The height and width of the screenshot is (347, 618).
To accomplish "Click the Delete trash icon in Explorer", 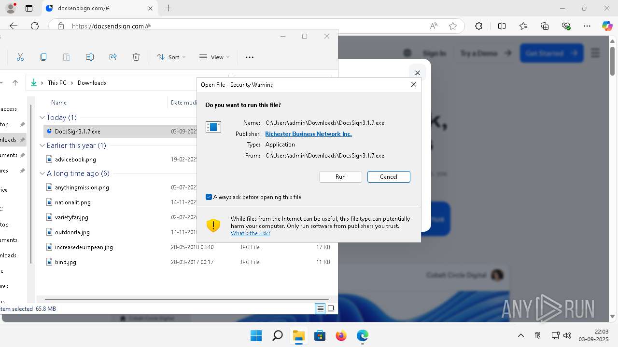I will pyautogui.click(x=136, y=57).
